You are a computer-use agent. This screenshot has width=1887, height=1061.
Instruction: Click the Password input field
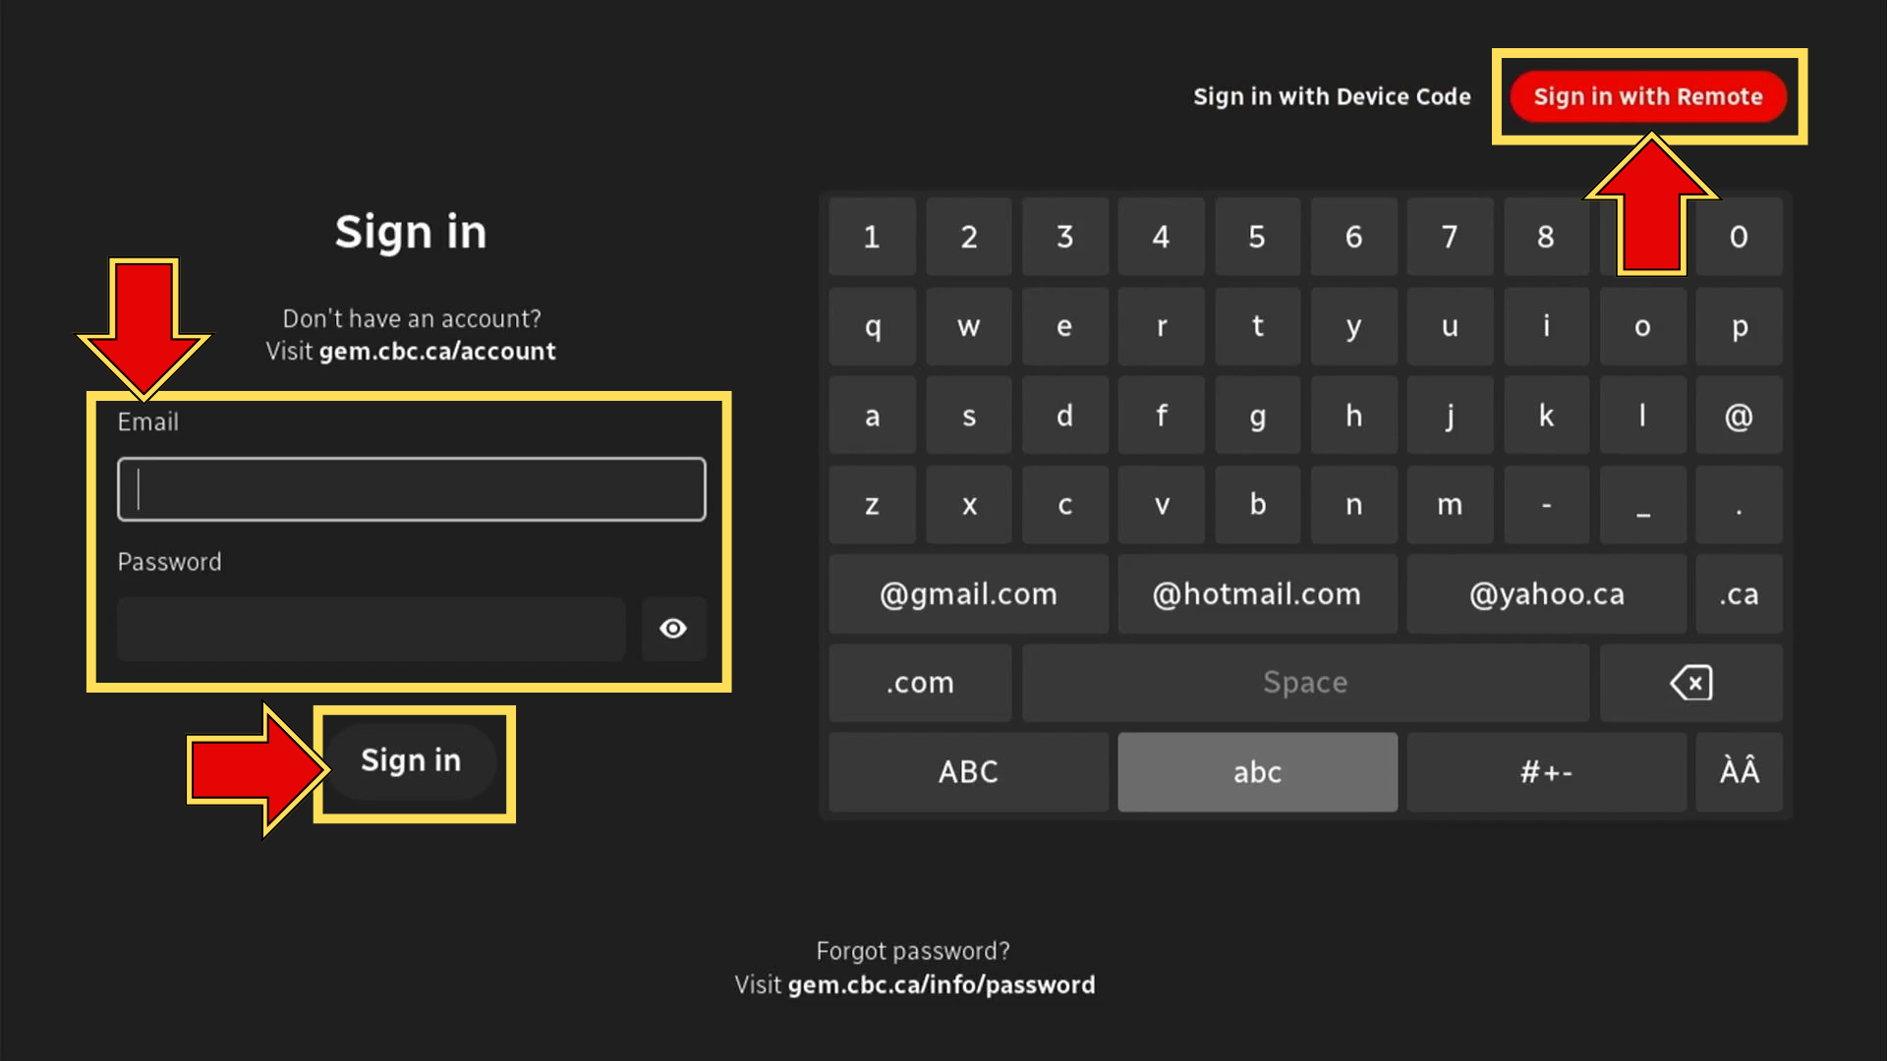(x=372, y=629)
